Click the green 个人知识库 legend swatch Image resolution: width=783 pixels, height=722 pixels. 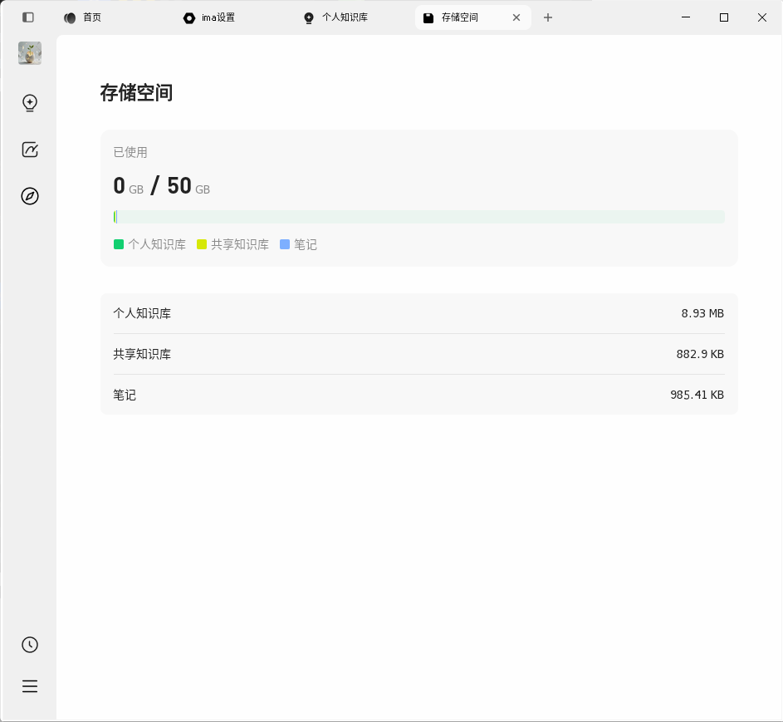click(119, 244)
